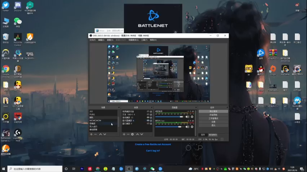
Task: Open Battlestate Games Launcher desktop shortcut
Action: (x=6, y=135)
